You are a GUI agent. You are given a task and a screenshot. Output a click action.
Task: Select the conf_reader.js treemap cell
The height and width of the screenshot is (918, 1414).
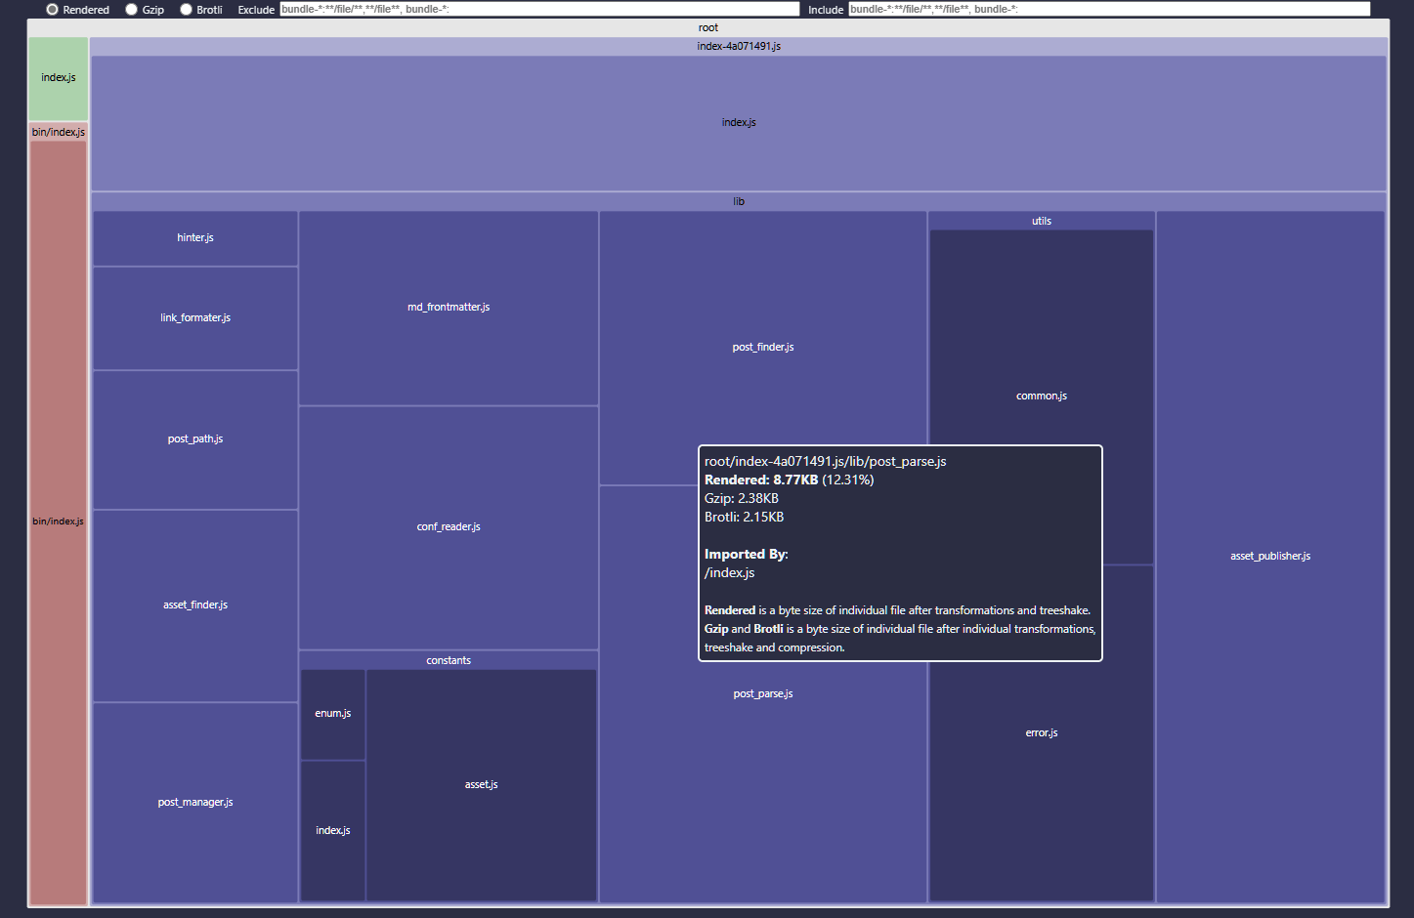[x=448, y=526]
